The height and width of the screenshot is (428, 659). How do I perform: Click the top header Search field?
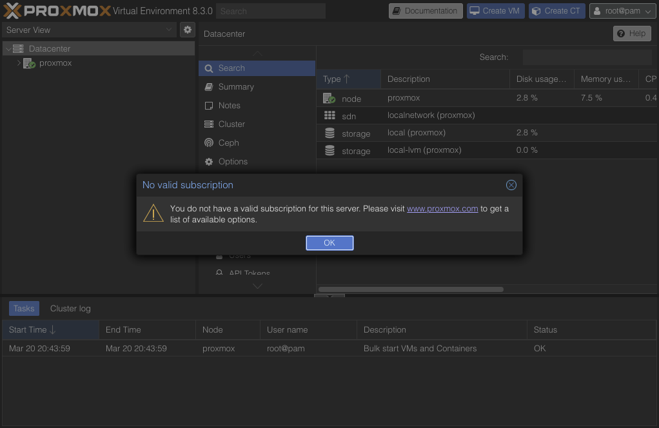click(x=271, y=11)
